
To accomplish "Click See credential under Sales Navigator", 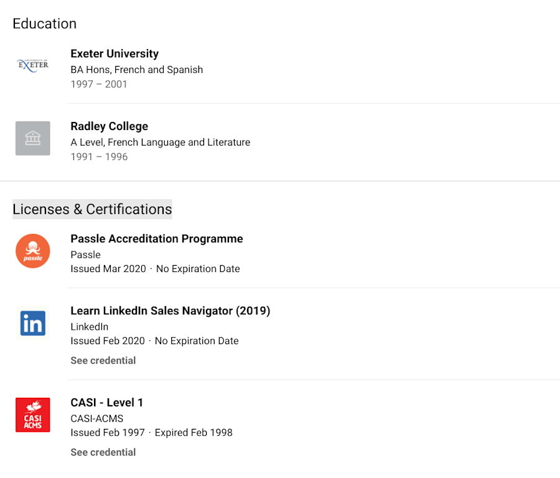I will pyautogui.click(x=103, y=360).
